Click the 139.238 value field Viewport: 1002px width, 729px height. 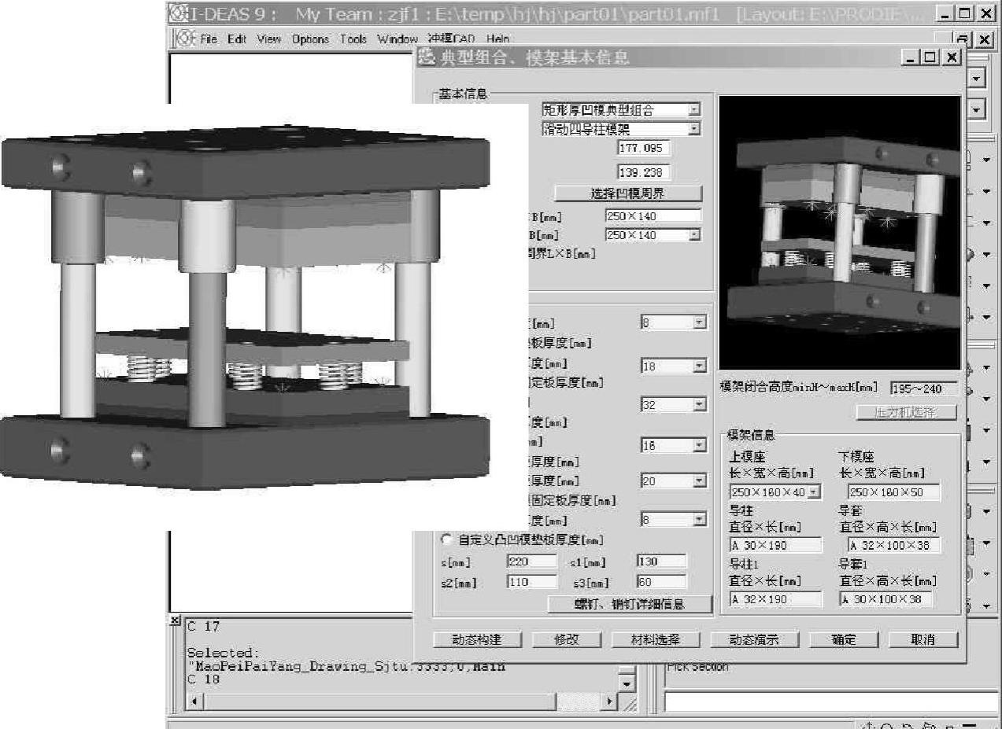click(643, 172)
